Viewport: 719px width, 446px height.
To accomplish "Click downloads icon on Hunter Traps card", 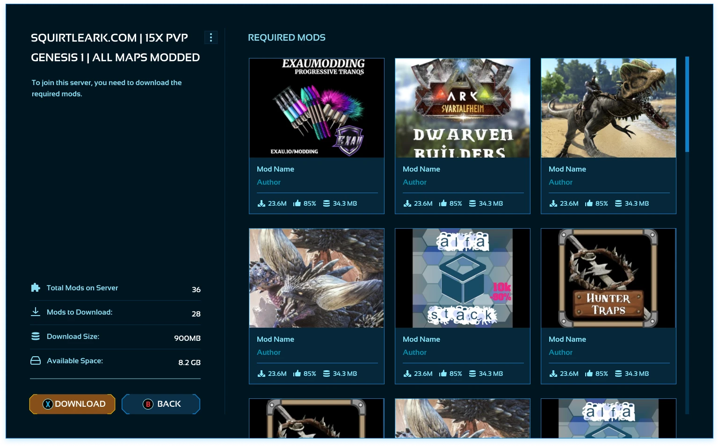I will pos(553,374).
